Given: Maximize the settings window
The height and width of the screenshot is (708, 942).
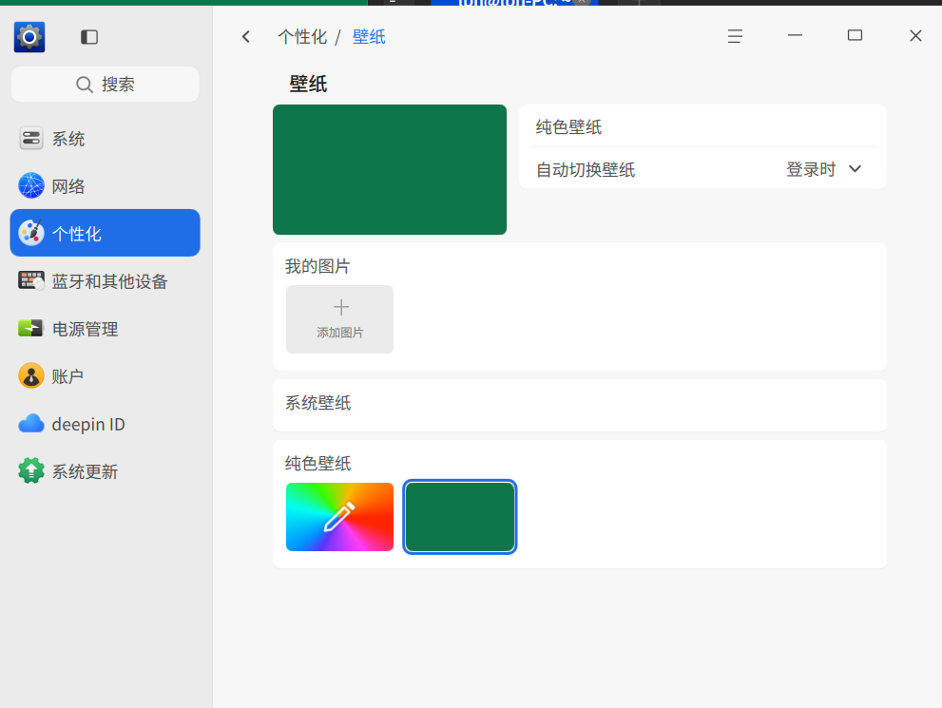Looking at the screenshot, I should click(855, 36).
